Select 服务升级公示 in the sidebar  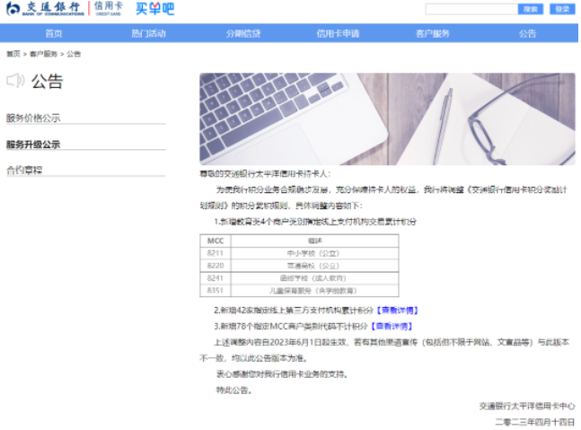pos(34,144)
